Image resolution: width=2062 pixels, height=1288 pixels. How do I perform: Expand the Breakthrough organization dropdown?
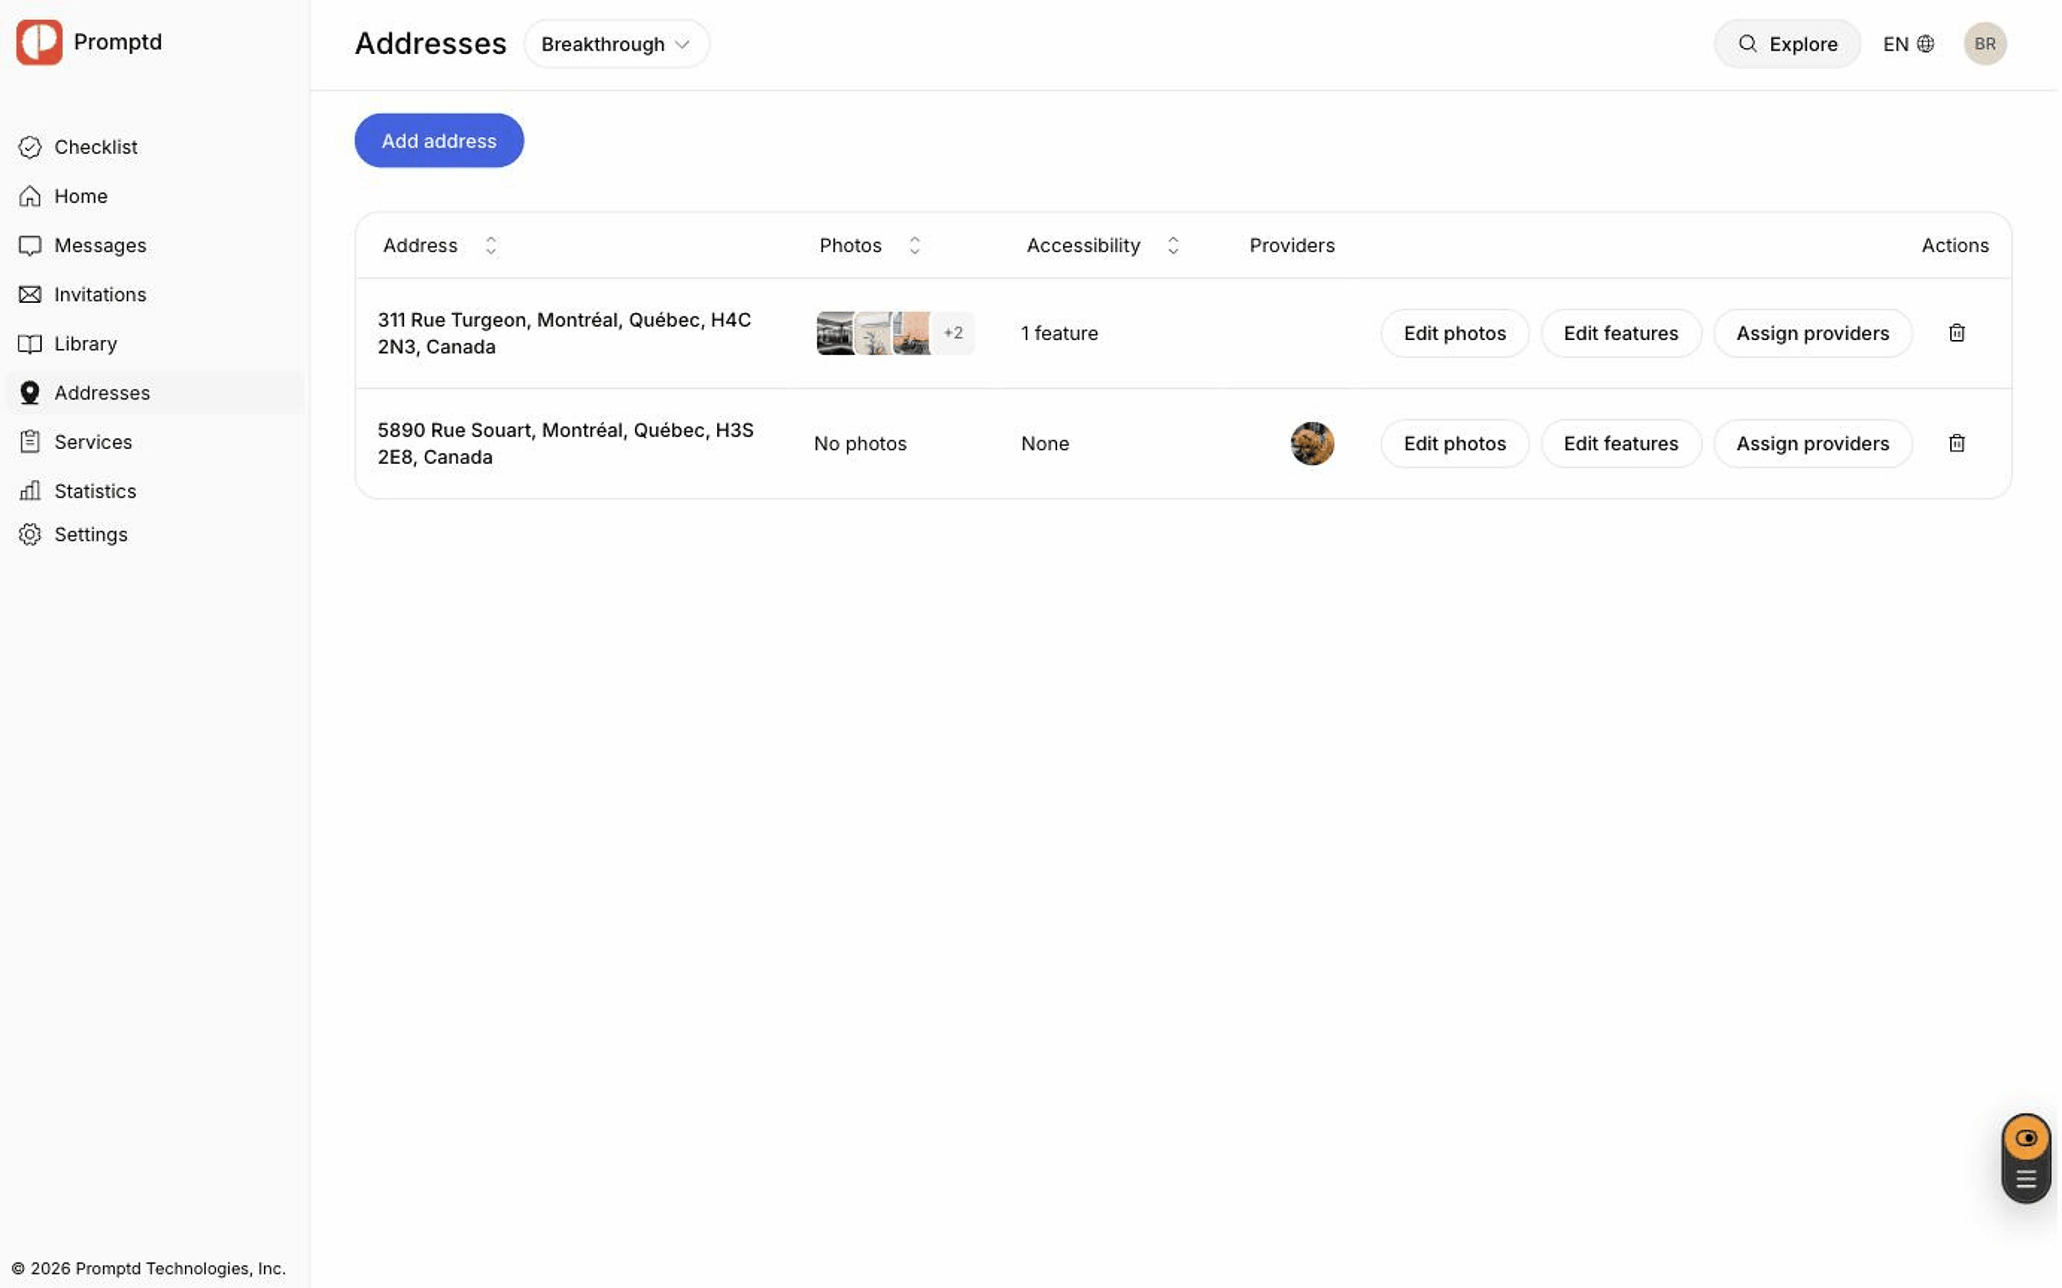[x=616, y=43]
